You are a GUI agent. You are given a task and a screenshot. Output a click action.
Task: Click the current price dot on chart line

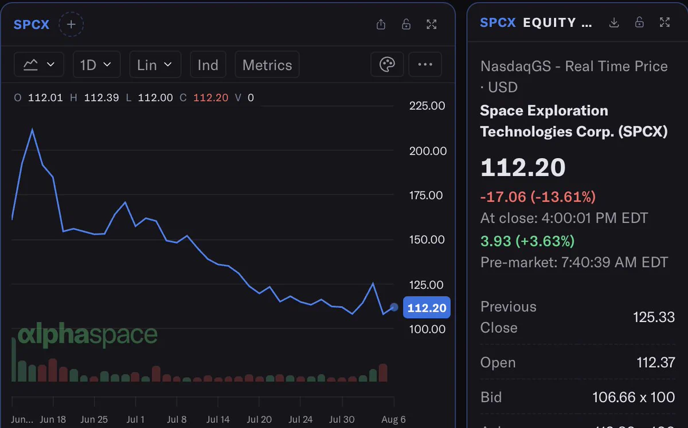(x=394, y=307)
